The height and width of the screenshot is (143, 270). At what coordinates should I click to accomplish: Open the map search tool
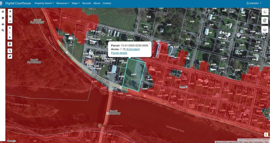pos(10,51)
